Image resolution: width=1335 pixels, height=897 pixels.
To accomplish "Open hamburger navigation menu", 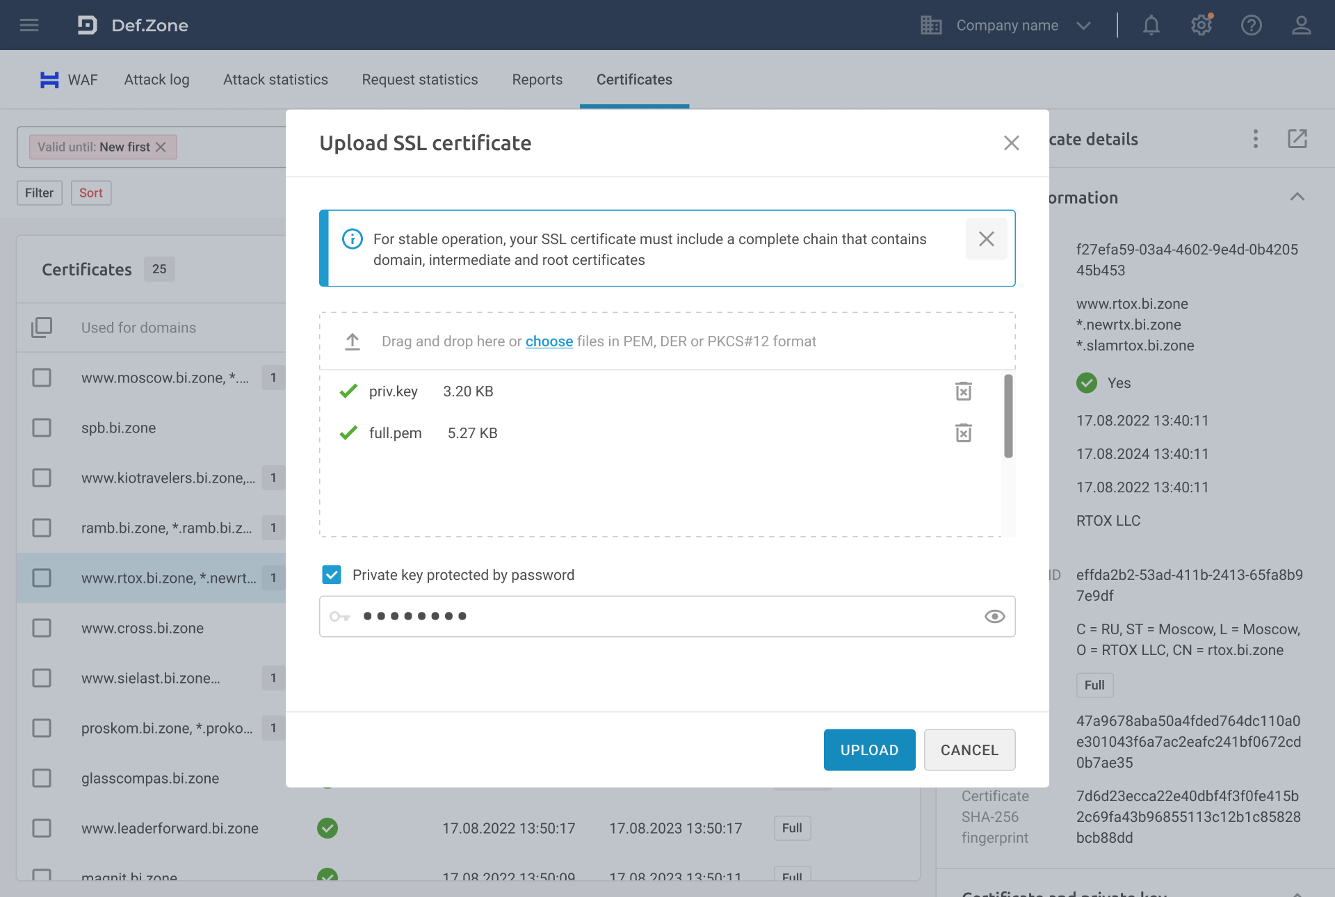I will pyautogui.click(x=29, y=26).
